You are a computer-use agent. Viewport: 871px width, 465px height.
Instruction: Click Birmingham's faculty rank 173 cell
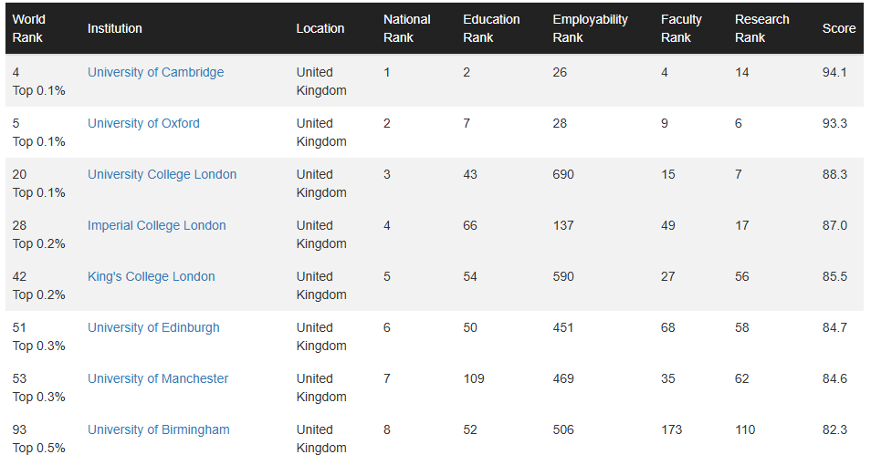(671, 430)
